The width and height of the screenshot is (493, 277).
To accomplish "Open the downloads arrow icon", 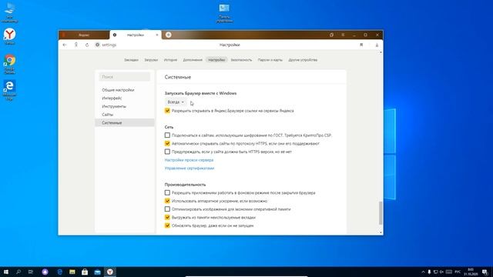I will click(x=377, y=45).
